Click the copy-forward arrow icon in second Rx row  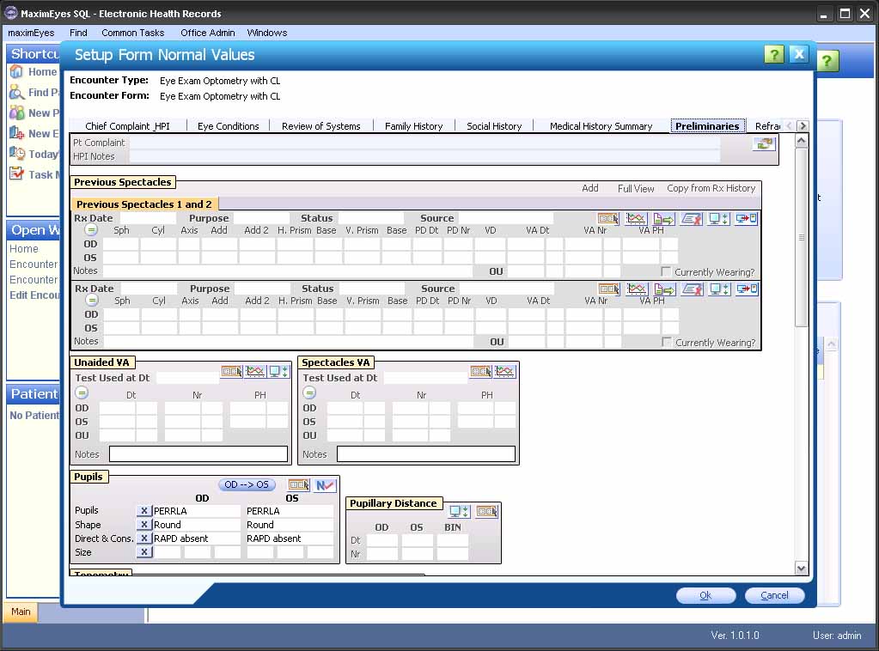click(664, 289)
